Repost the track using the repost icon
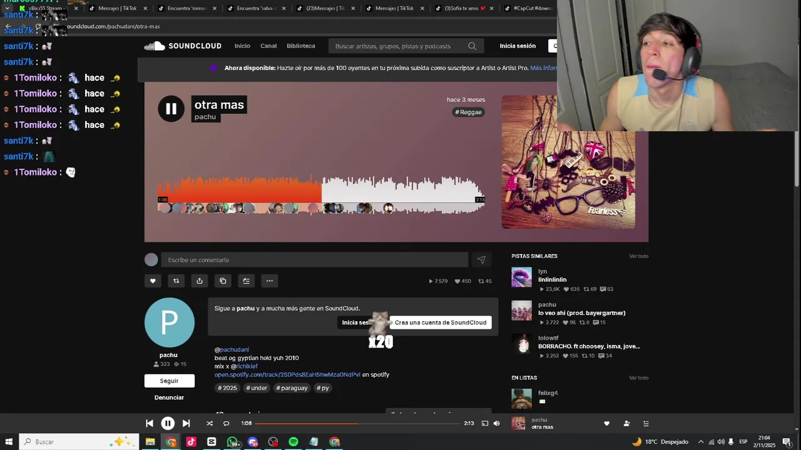The height and width of the screenshot is (450, 801). pos(176,281)
